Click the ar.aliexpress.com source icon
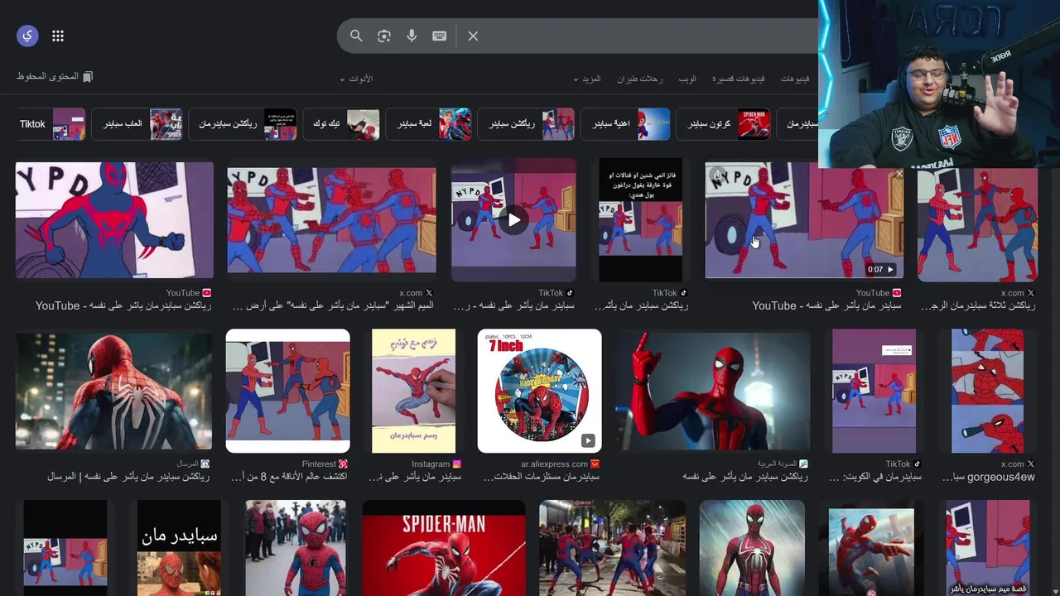The width and height of the screenshot is (1060, 596). [595, 464]
